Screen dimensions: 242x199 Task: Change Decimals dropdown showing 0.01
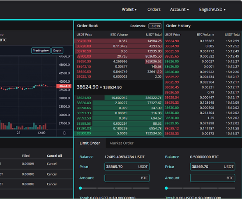pyautogui.click(x=155, y=26)
